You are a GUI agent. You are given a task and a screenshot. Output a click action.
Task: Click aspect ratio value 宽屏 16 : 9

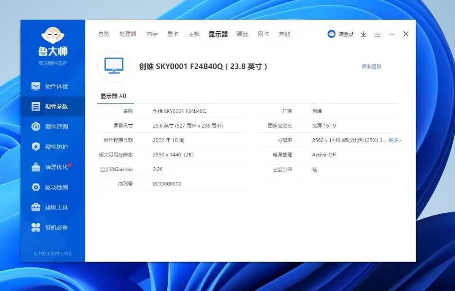324,126
